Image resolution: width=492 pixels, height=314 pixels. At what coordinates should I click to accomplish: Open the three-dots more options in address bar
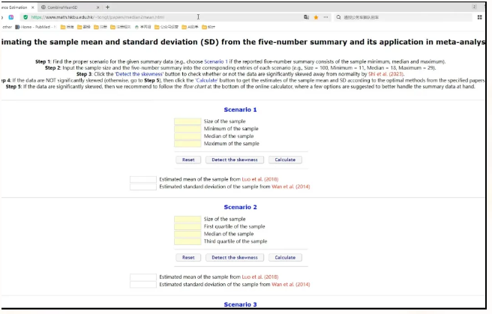(325, 17)
